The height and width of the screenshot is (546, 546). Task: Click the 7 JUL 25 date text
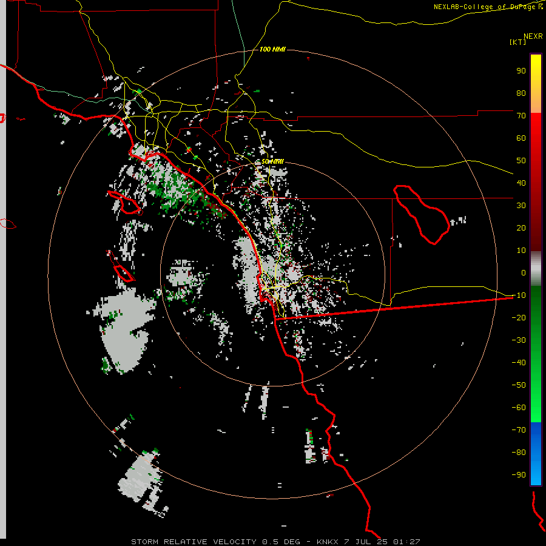pyautogui.click(x=366, y=542)
